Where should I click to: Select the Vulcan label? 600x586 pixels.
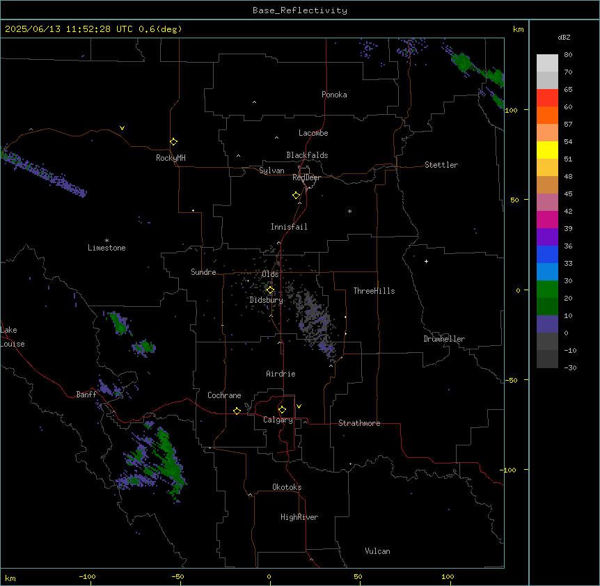tap(377, 551)
